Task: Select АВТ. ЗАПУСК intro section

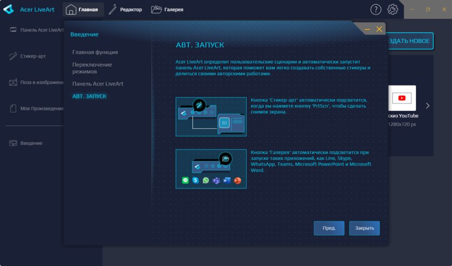Action: point(89,96)
